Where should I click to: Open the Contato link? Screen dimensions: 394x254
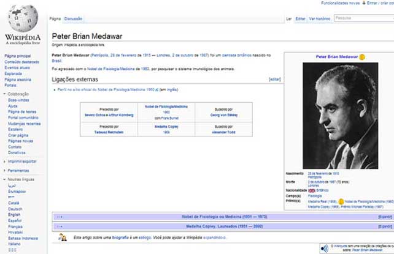(15, 147)
